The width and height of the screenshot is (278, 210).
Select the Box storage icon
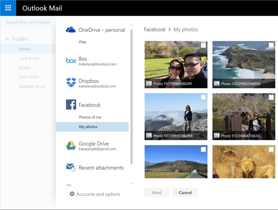tap(71, 61)
